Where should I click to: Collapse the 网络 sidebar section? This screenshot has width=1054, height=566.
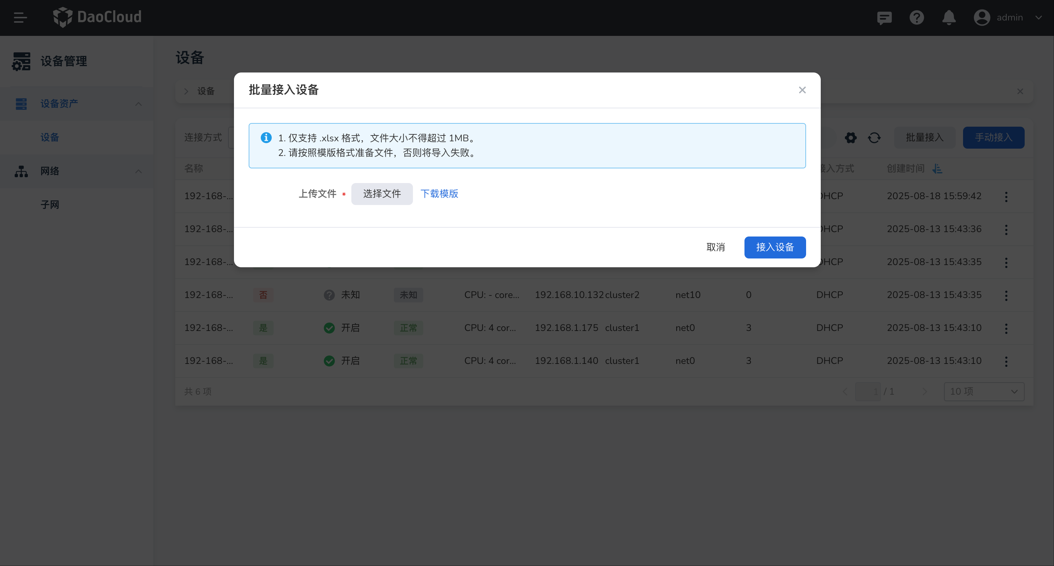click(138, 171)
